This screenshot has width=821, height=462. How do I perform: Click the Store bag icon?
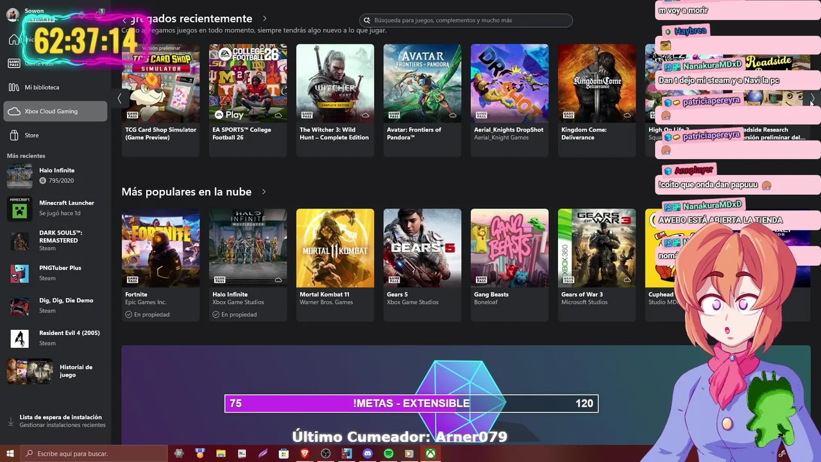[x=13, y=135]
